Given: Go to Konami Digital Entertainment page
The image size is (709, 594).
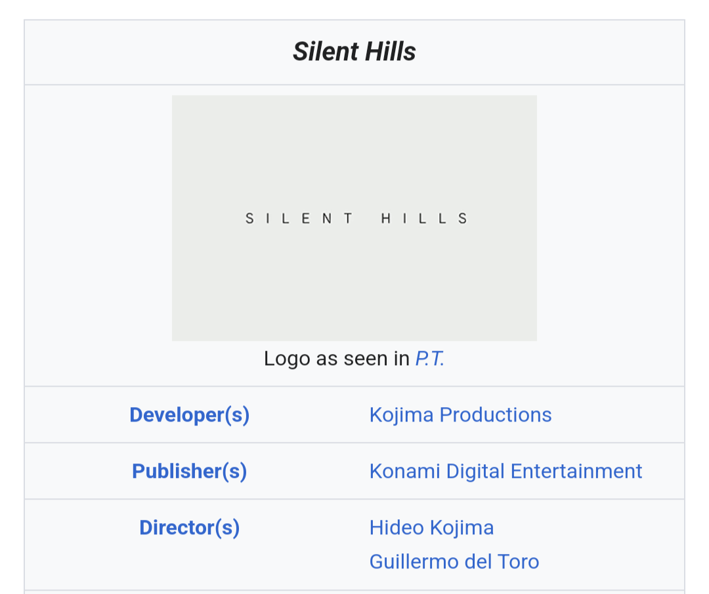Looking at the screenshot, I should tap(505, 471).
